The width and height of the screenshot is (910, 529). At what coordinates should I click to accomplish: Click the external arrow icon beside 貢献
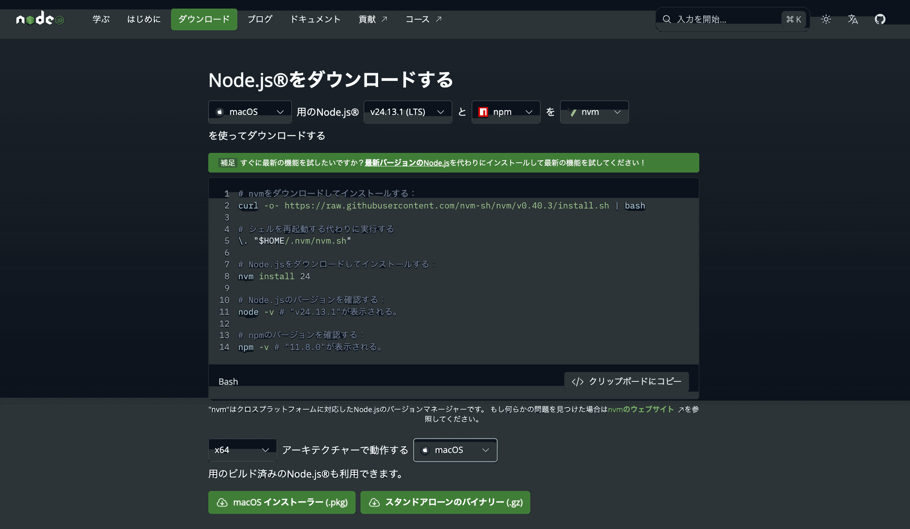tap(384, 19)
